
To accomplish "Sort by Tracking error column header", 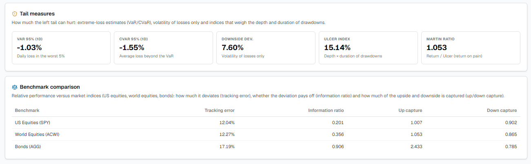I will 220,110.
